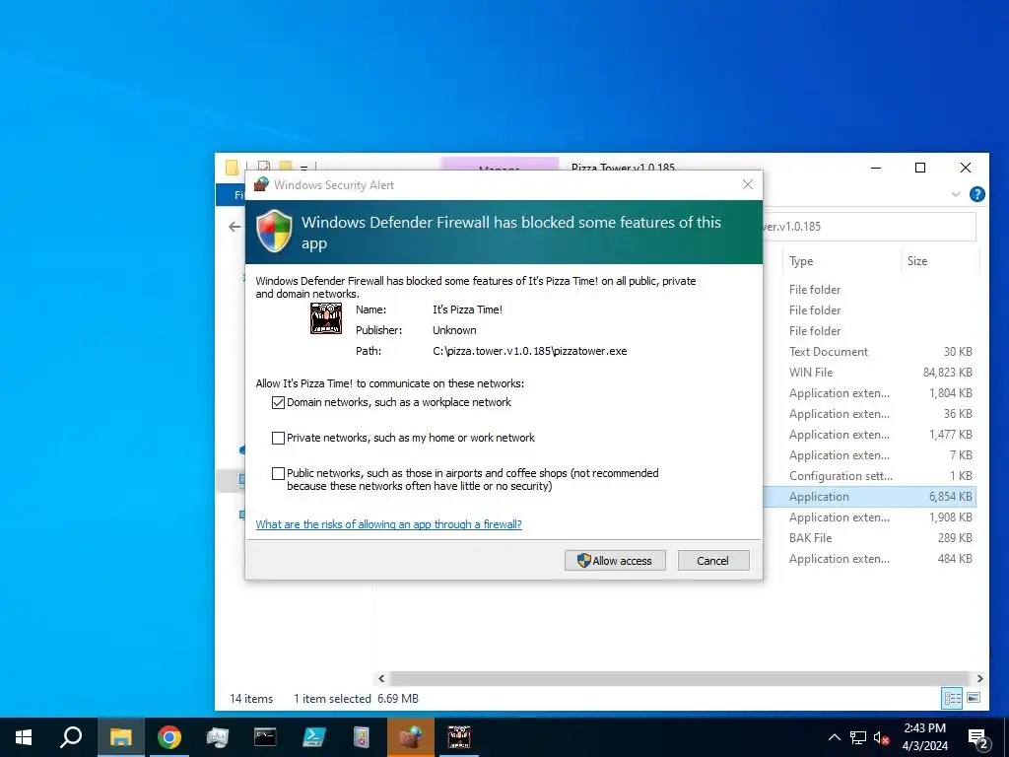Open the Manage ribbon tab
Image resolution: width=1009 pixels, height=757 pixels.
[x=500, y=165]
